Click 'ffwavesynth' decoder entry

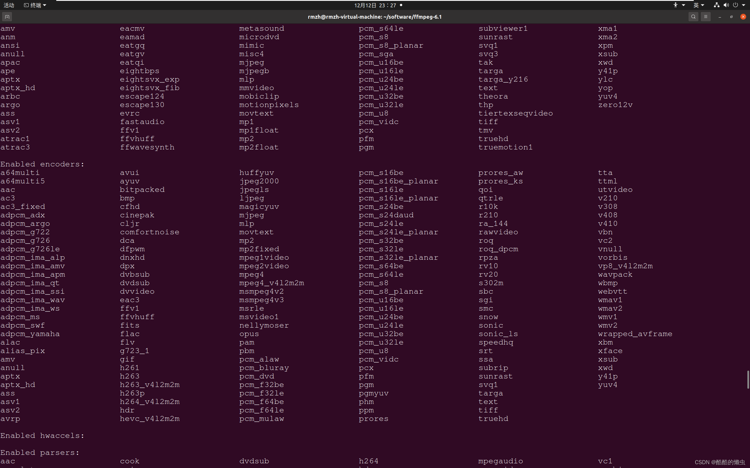pos(147,147)
